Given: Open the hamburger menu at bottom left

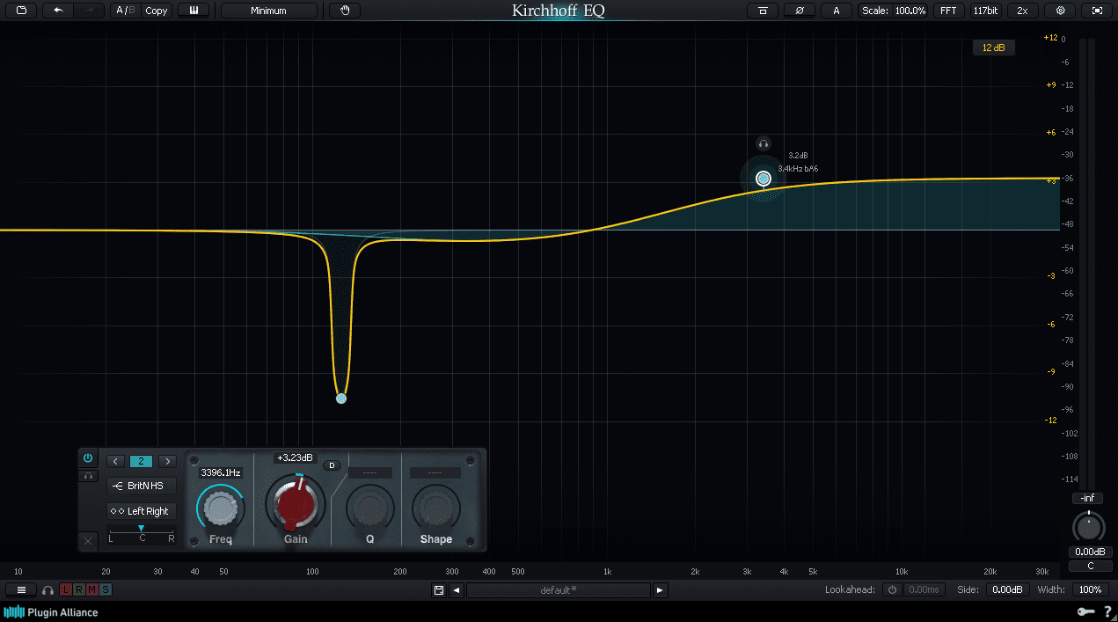Looking at the screenshot, I should [x=21, y=589].
